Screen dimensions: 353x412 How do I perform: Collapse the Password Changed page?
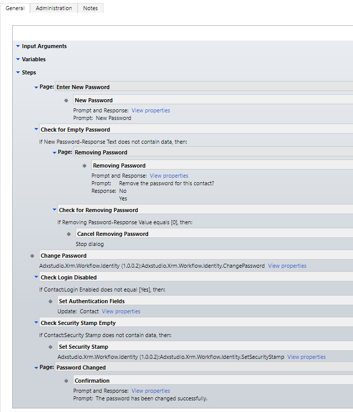point(37,367)
